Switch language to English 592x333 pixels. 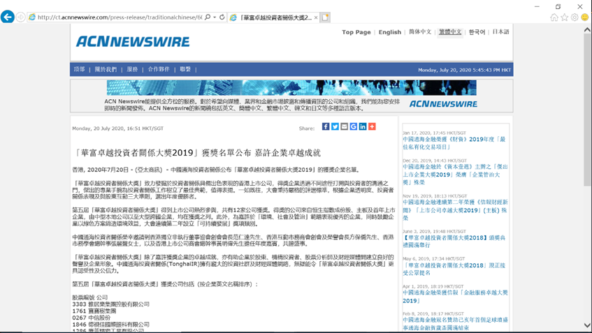tap(390, 32)
